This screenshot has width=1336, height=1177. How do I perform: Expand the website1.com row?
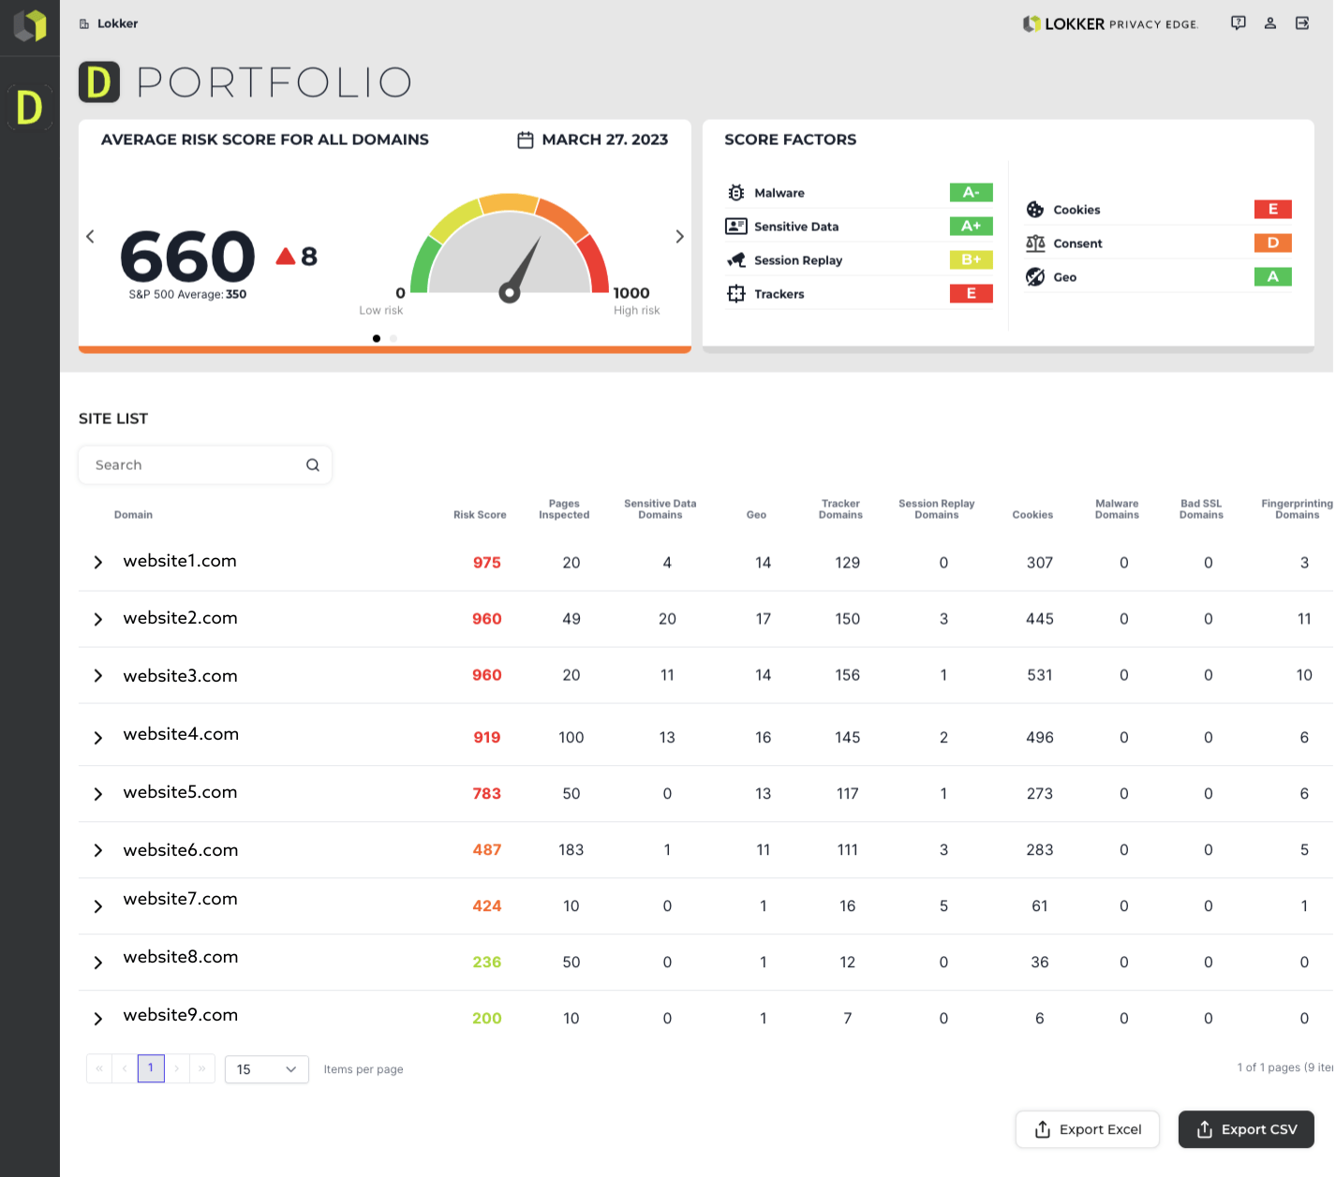point(97,562)
